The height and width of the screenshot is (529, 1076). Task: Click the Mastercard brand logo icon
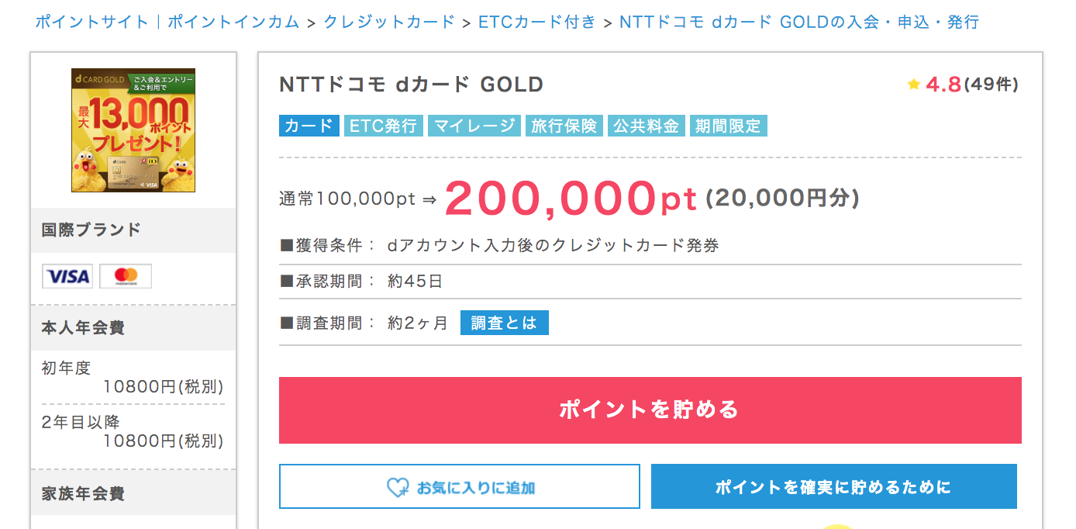[x=126, y=276]
